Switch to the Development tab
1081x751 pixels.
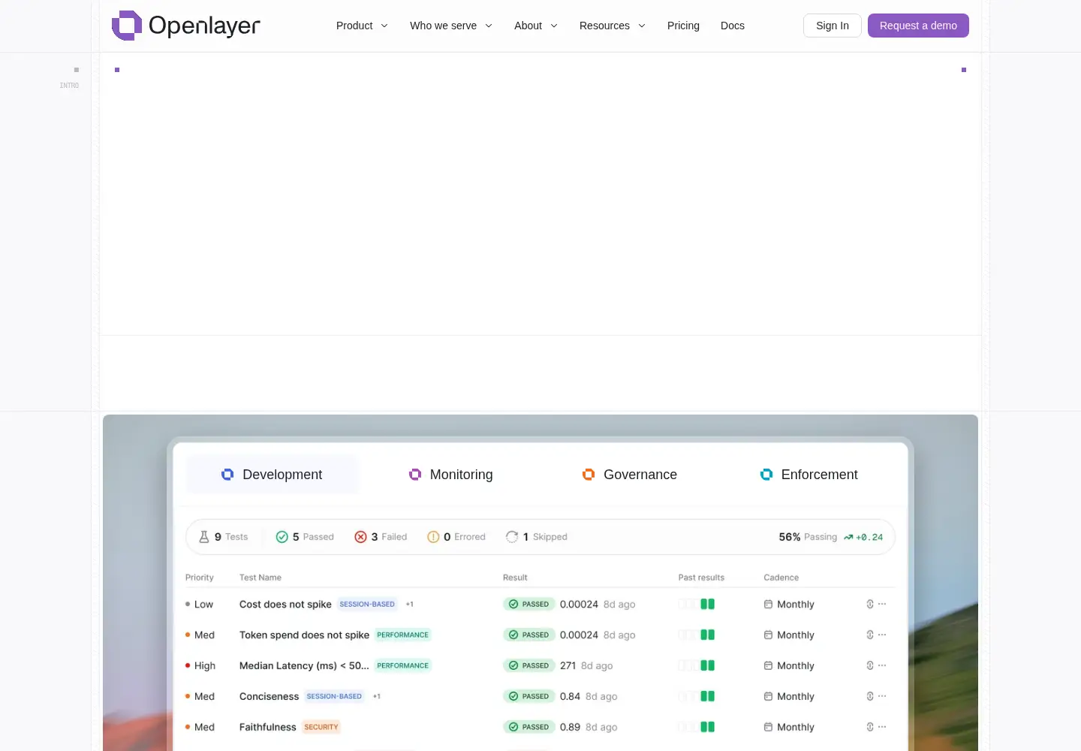[x=272, y=475]
